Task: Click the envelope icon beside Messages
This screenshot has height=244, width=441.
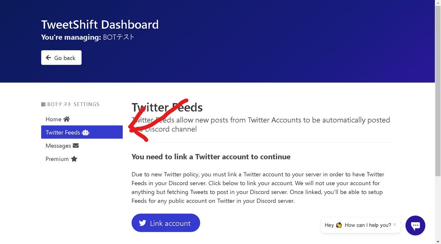Action: [76, 146]
